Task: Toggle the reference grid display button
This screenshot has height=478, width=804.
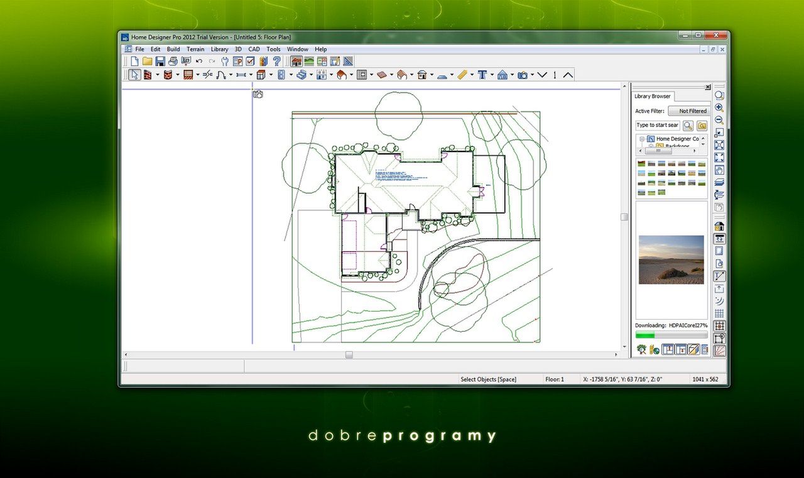Action: (719, 313)
